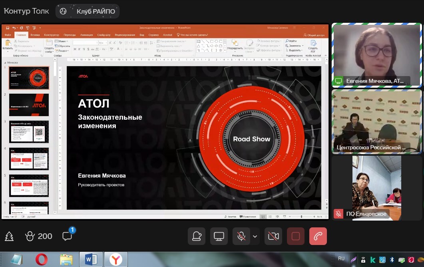Click the Общий доступ share button
This screenshot has height=267, width=424.
tap(314, 35)
